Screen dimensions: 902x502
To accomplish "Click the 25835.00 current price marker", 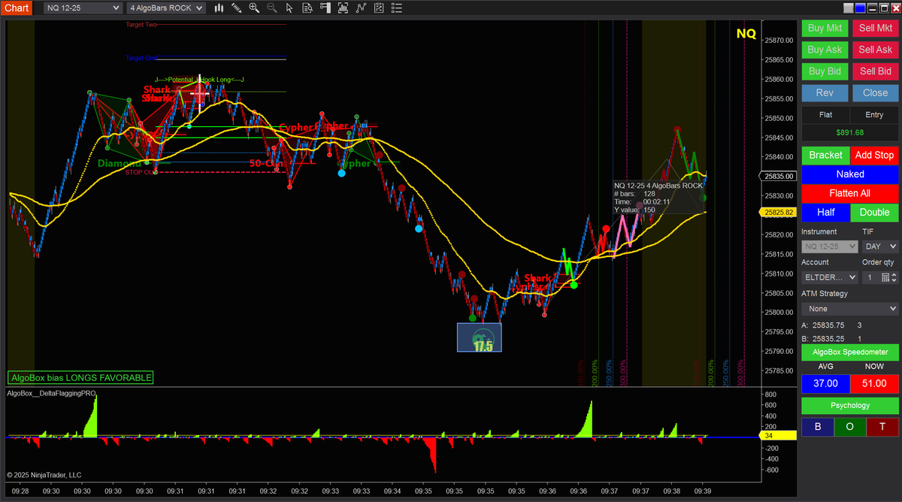I will coord(779,176).
